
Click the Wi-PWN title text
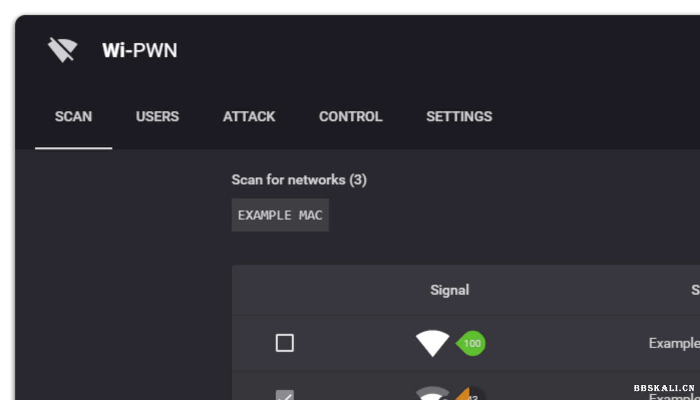[x=139, y=51]
